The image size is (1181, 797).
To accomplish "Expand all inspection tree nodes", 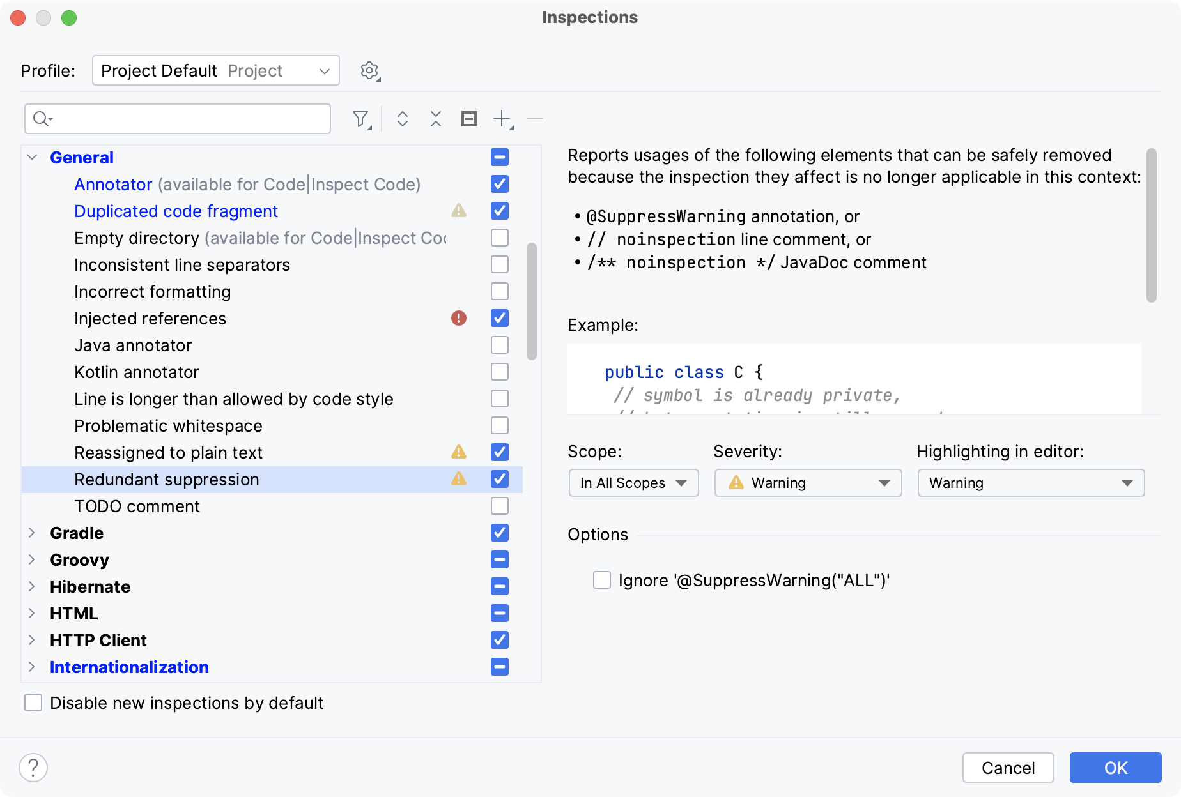I will 403,119.
